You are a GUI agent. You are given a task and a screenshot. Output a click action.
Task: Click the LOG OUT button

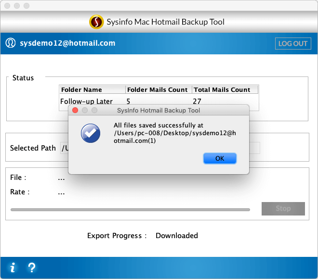pos(293,43)
